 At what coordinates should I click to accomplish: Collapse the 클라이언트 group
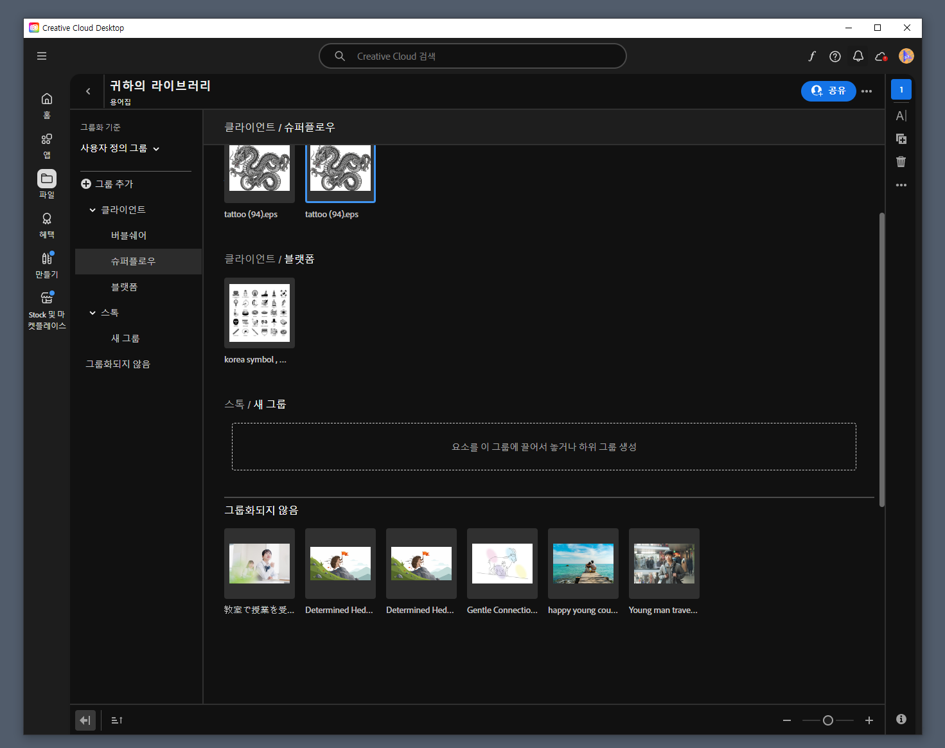click(93, 210)
